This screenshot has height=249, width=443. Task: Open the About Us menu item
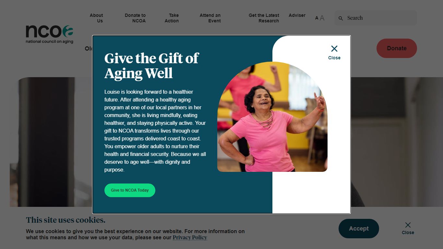tap(96, 18)
